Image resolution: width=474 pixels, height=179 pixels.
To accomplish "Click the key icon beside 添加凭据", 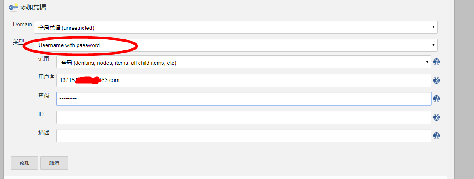I will [x=13, y=7].
